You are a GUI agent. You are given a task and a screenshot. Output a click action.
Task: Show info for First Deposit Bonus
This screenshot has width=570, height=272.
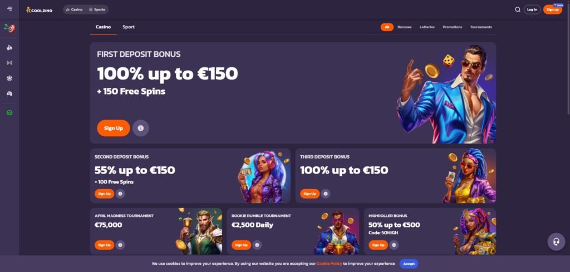(141, 128)
